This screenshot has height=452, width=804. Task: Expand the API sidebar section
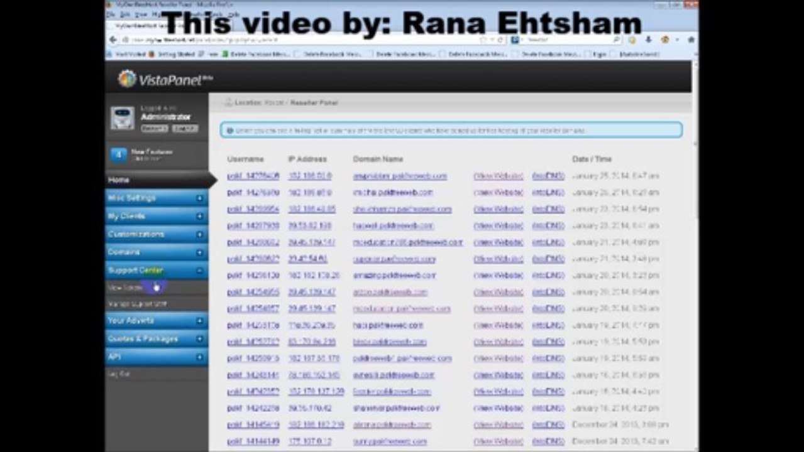tap(157, 357)
